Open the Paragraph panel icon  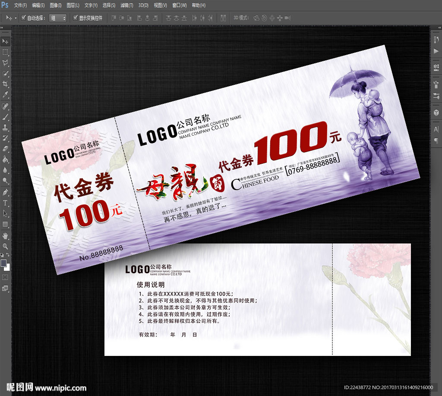coord(436,140)
